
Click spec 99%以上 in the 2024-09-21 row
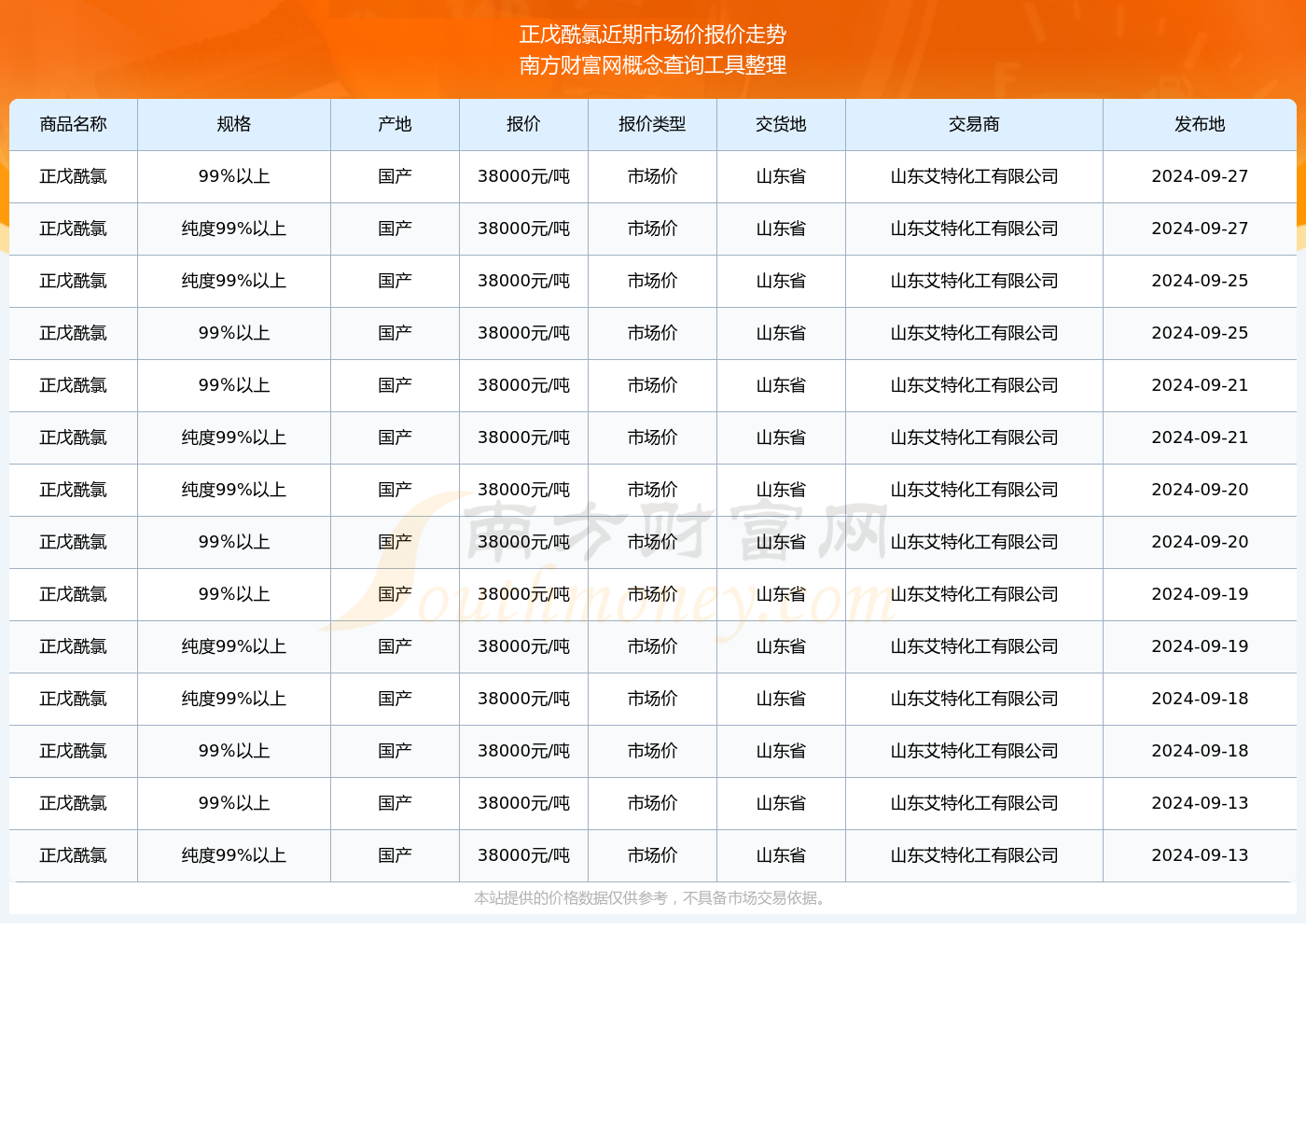coord(234,385)
